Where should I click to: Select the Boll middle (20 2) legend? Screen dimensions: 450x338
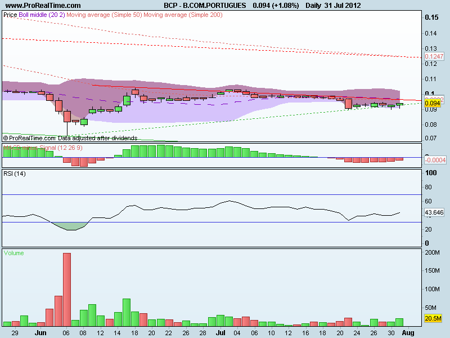click(x=42, y=15)
